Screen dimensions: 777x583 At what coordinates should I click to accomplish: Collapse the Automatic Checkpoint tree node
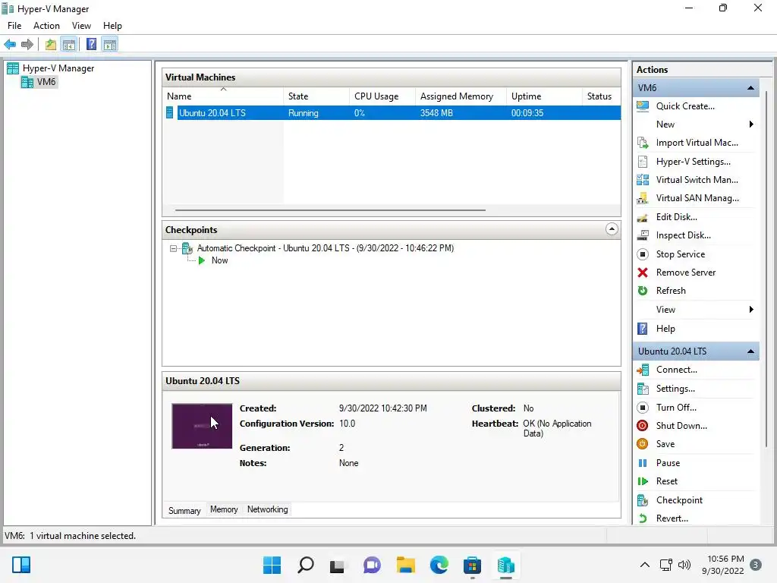click(173, 248)
